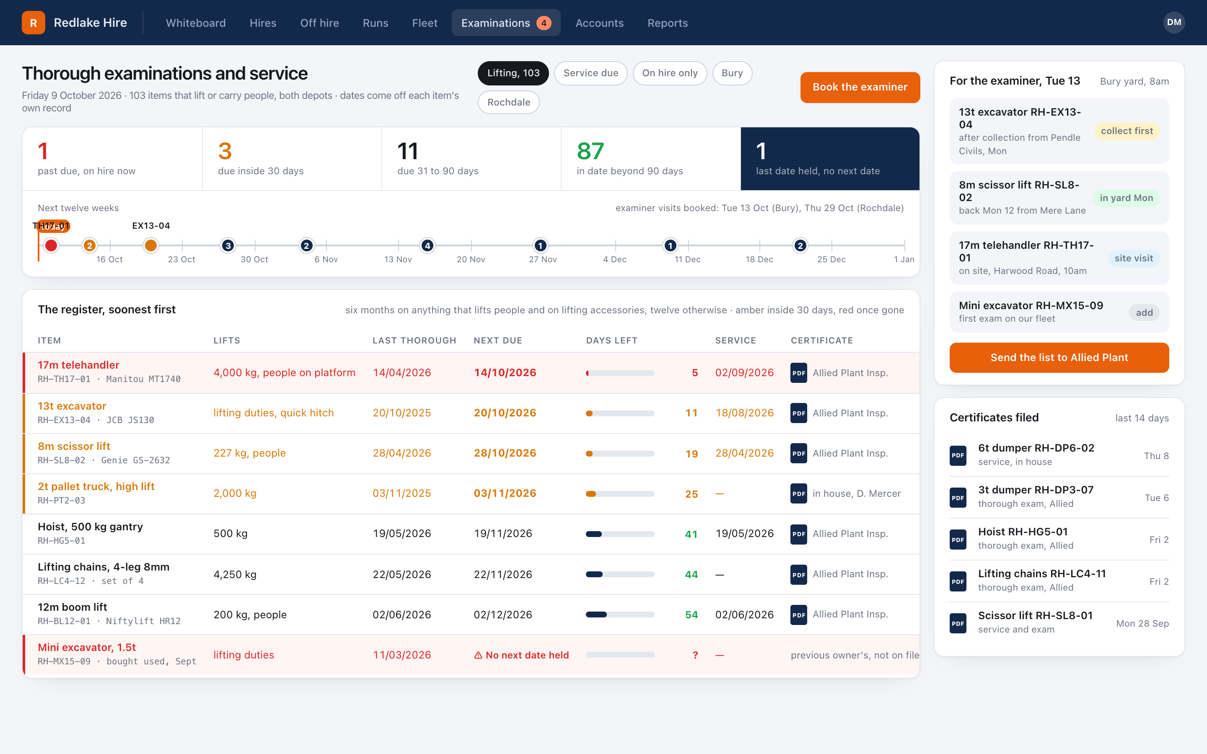
Task: Open PDF certificate for 13t excavator row
Action: 798,413
